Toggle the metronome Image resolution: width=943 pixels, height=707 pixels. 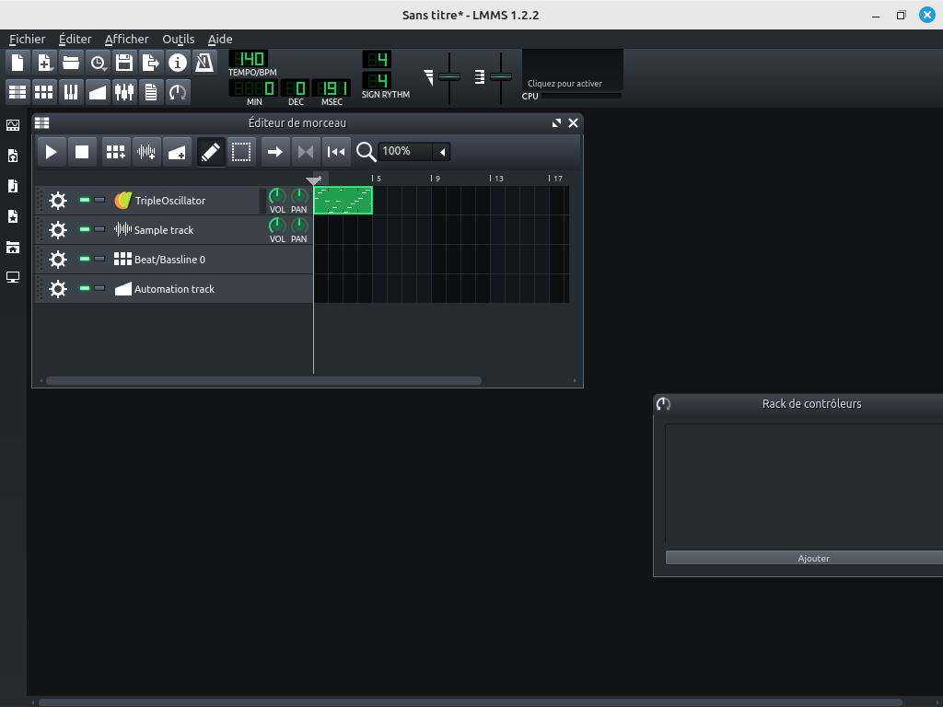point(204,63)
